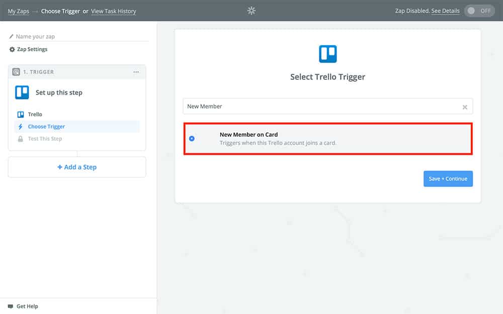This screenshot has height=314, width=503.
Task: Click the Zapier loading asterisk icon
Action: [x=251, y=11]
